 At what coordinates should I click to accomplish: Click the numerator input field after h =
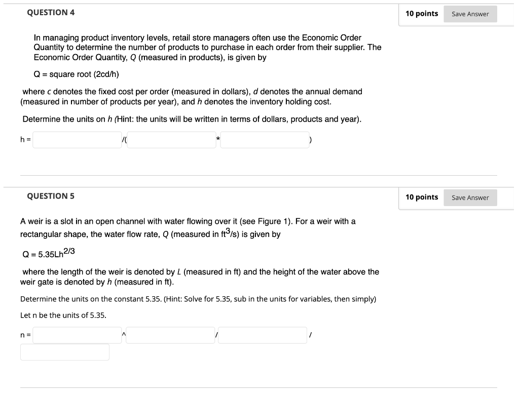[76, 140]
